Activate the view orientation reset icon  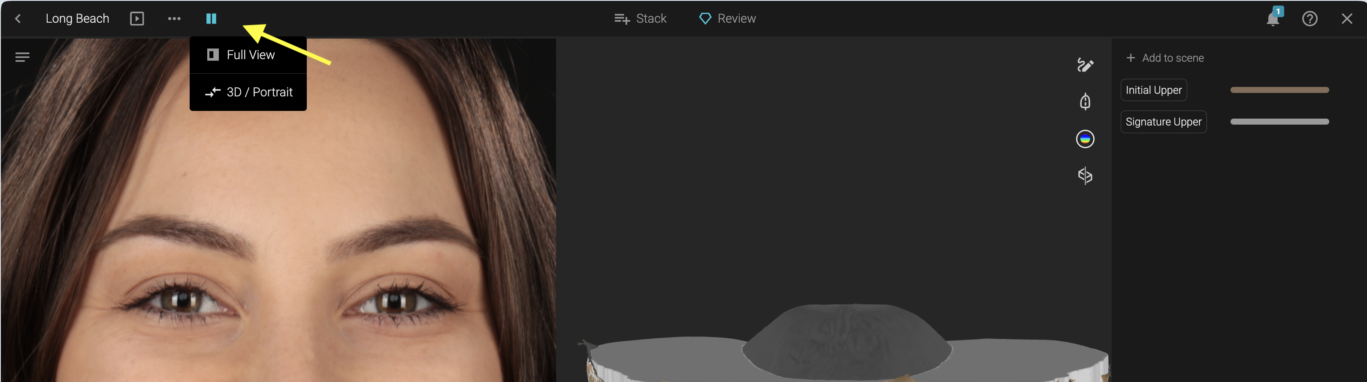[1085, 102]
